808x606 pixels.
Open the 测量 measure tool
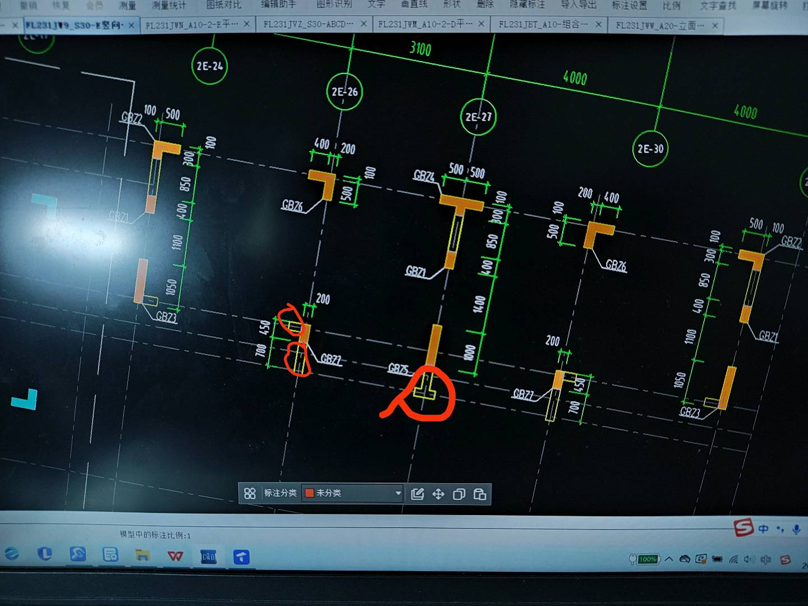127,5
